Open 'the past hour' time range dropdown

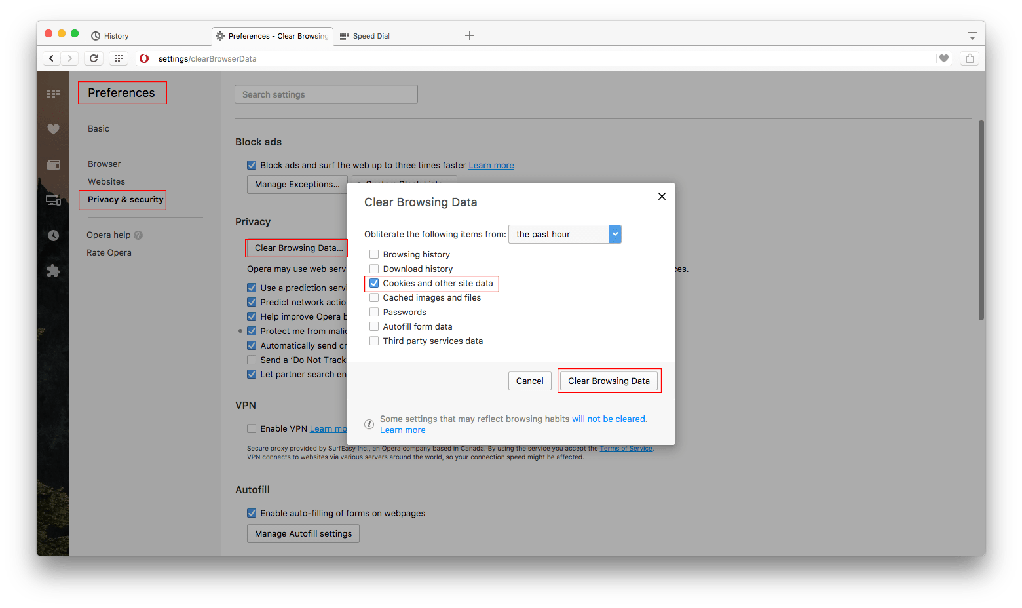click(x=565, y=234)
